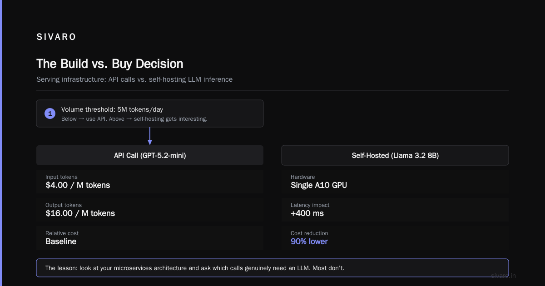The width and height of the screenshot is (545, 286).
Task: Click the SIVARO logo text
Action: pos(56,37)
